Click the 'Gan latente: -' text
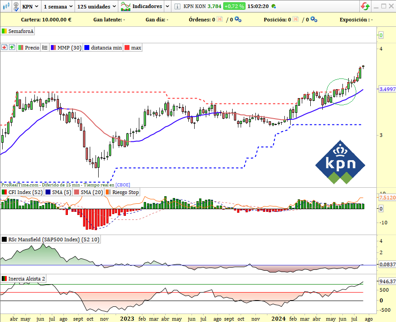 tap(109, 20)
